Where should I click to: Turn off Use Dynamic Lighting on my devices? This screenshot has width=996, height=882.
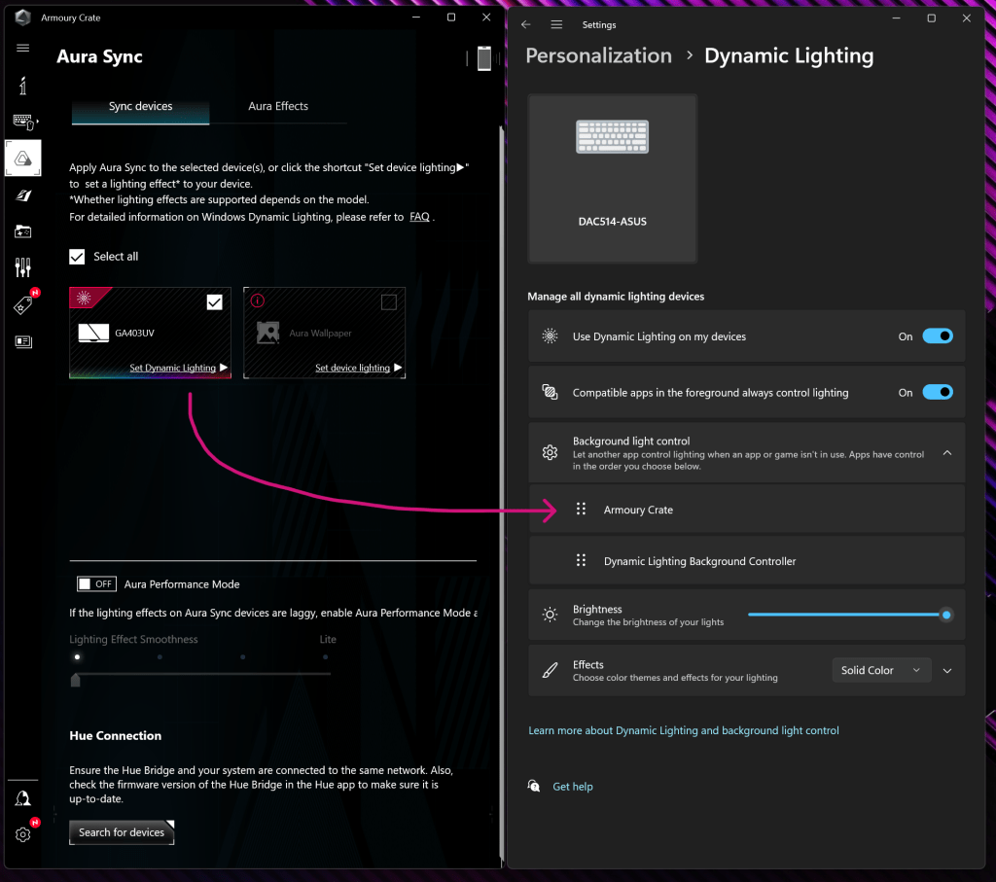pos(937,336)
